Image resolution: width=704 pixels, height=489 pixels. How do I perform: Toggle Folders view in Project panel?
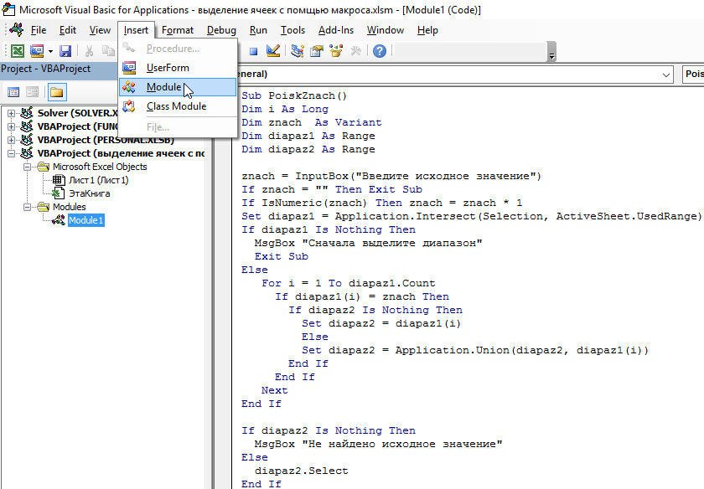[x=57, y=92]
